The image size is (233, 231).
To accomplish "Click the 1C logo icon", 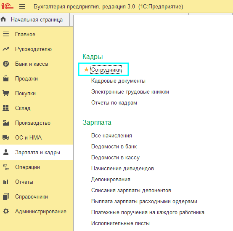I will click(7, 7).
